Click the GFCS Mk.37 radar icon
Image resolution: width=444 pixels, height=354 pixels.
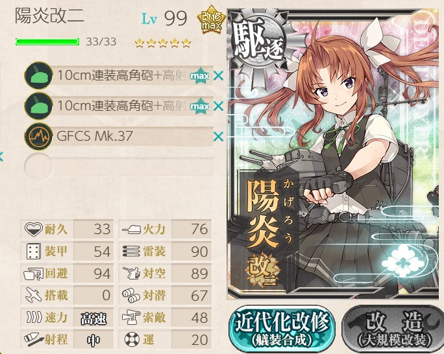38,136
